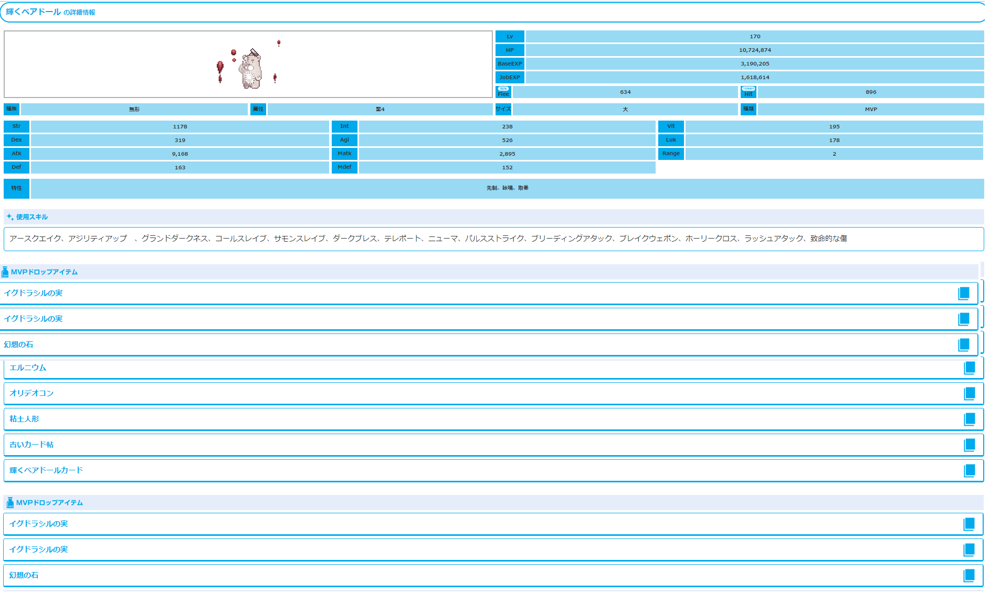Open book icon for 輝くベアドールカード
990x604 pixels.
969,470
